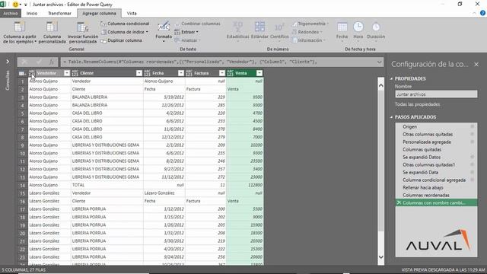The height and width of the screenshot is (274, 487).
Task: Open the Archivo tab
Action: tap(11, 14)
